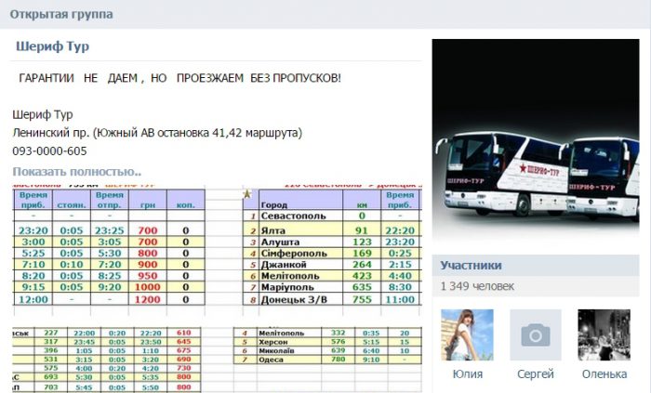Click price cell '1200'
The height and width of the screenshot is (393, 651).
pyautogui.click(x=148, y=299)
